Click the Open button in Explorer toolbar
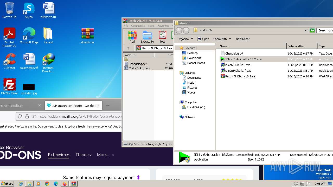This screenshot has height=187, width=333. (x=203, y=39)
